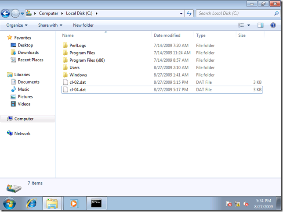Select the PerfLogs folder
283x212 pixels.
78,46
